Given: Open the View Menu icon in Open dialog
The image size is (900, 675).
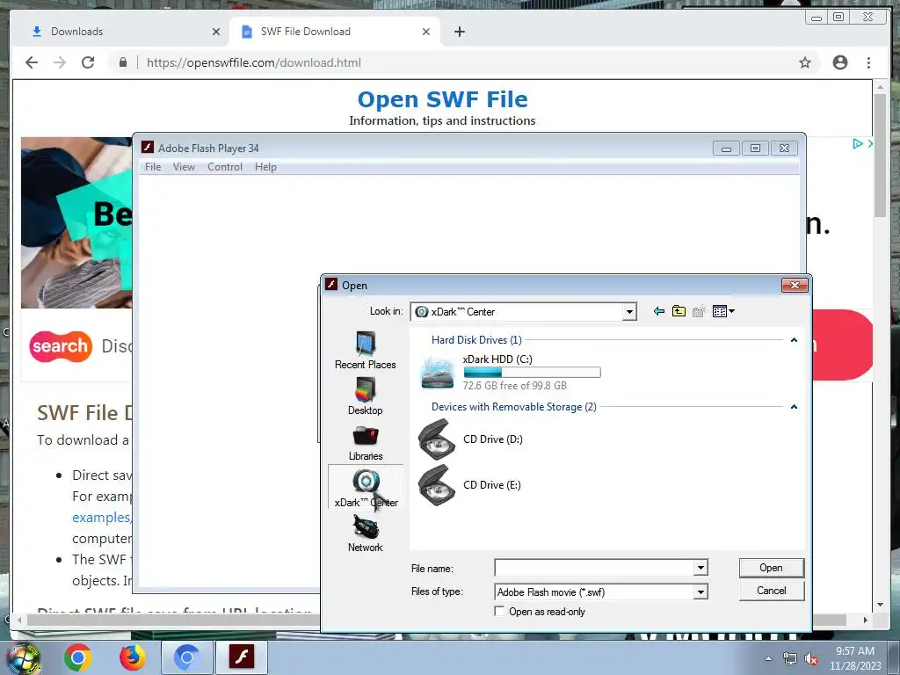Looking at the screenshot, I should click(719, 311).
